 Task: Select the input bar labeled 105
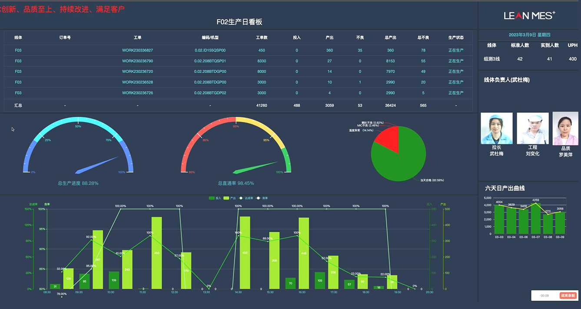[320, 280]
